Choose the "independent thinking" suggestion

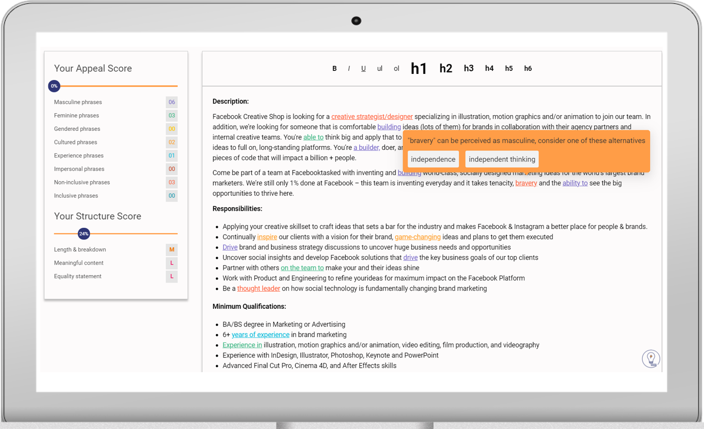pyautogui.click(x=502, y=159)
